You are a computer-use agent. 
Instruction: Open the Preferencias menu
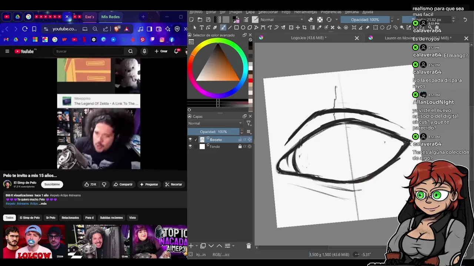[331, 12]
